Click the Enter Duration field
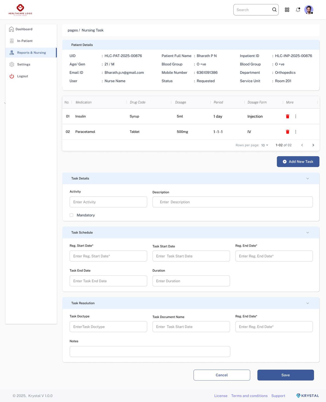Screen dimensions: 326x402 [191, 281]
